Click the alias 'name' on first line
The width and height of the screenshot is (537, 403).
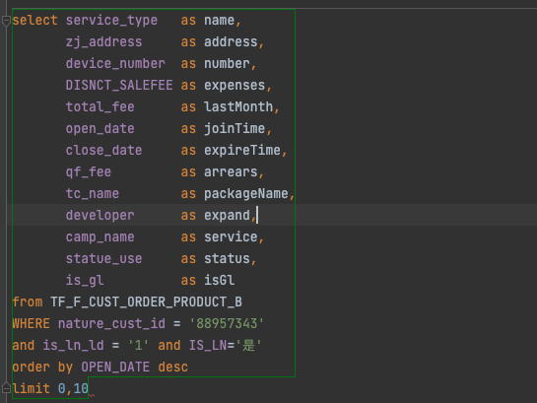coord(219,21)
